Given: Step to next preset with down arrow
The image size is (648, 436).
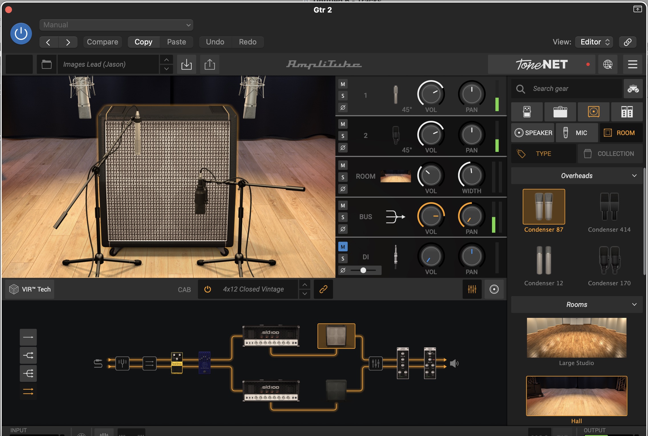Looking at the screenshot, I should [x=167, y=69].
